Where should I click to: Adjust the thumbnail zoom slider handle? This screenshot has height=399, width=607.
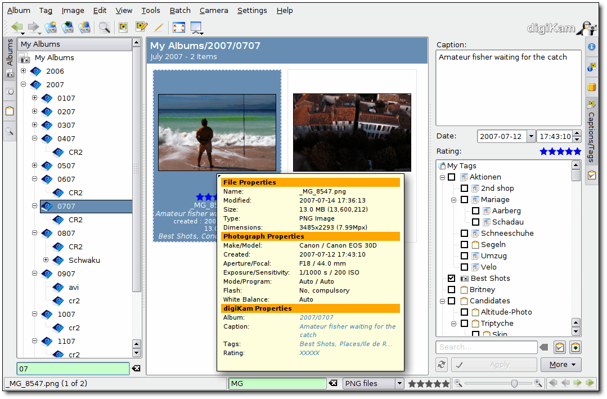(514, 383)
